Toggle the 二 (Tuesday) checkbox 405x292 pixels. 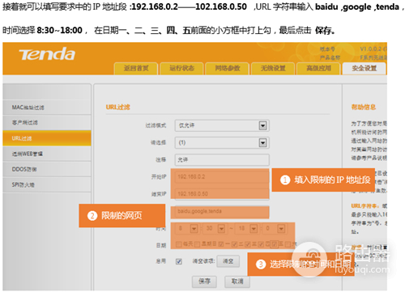point(234,244)
